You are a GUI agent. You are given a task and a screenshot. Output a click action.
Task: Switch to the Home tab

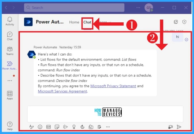(x=74, y=22)
